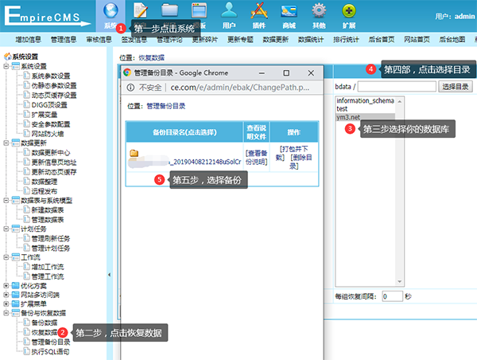Click the database list scrollbar down arrow
The image size is (477, 360).
click(x=399, y=282)
